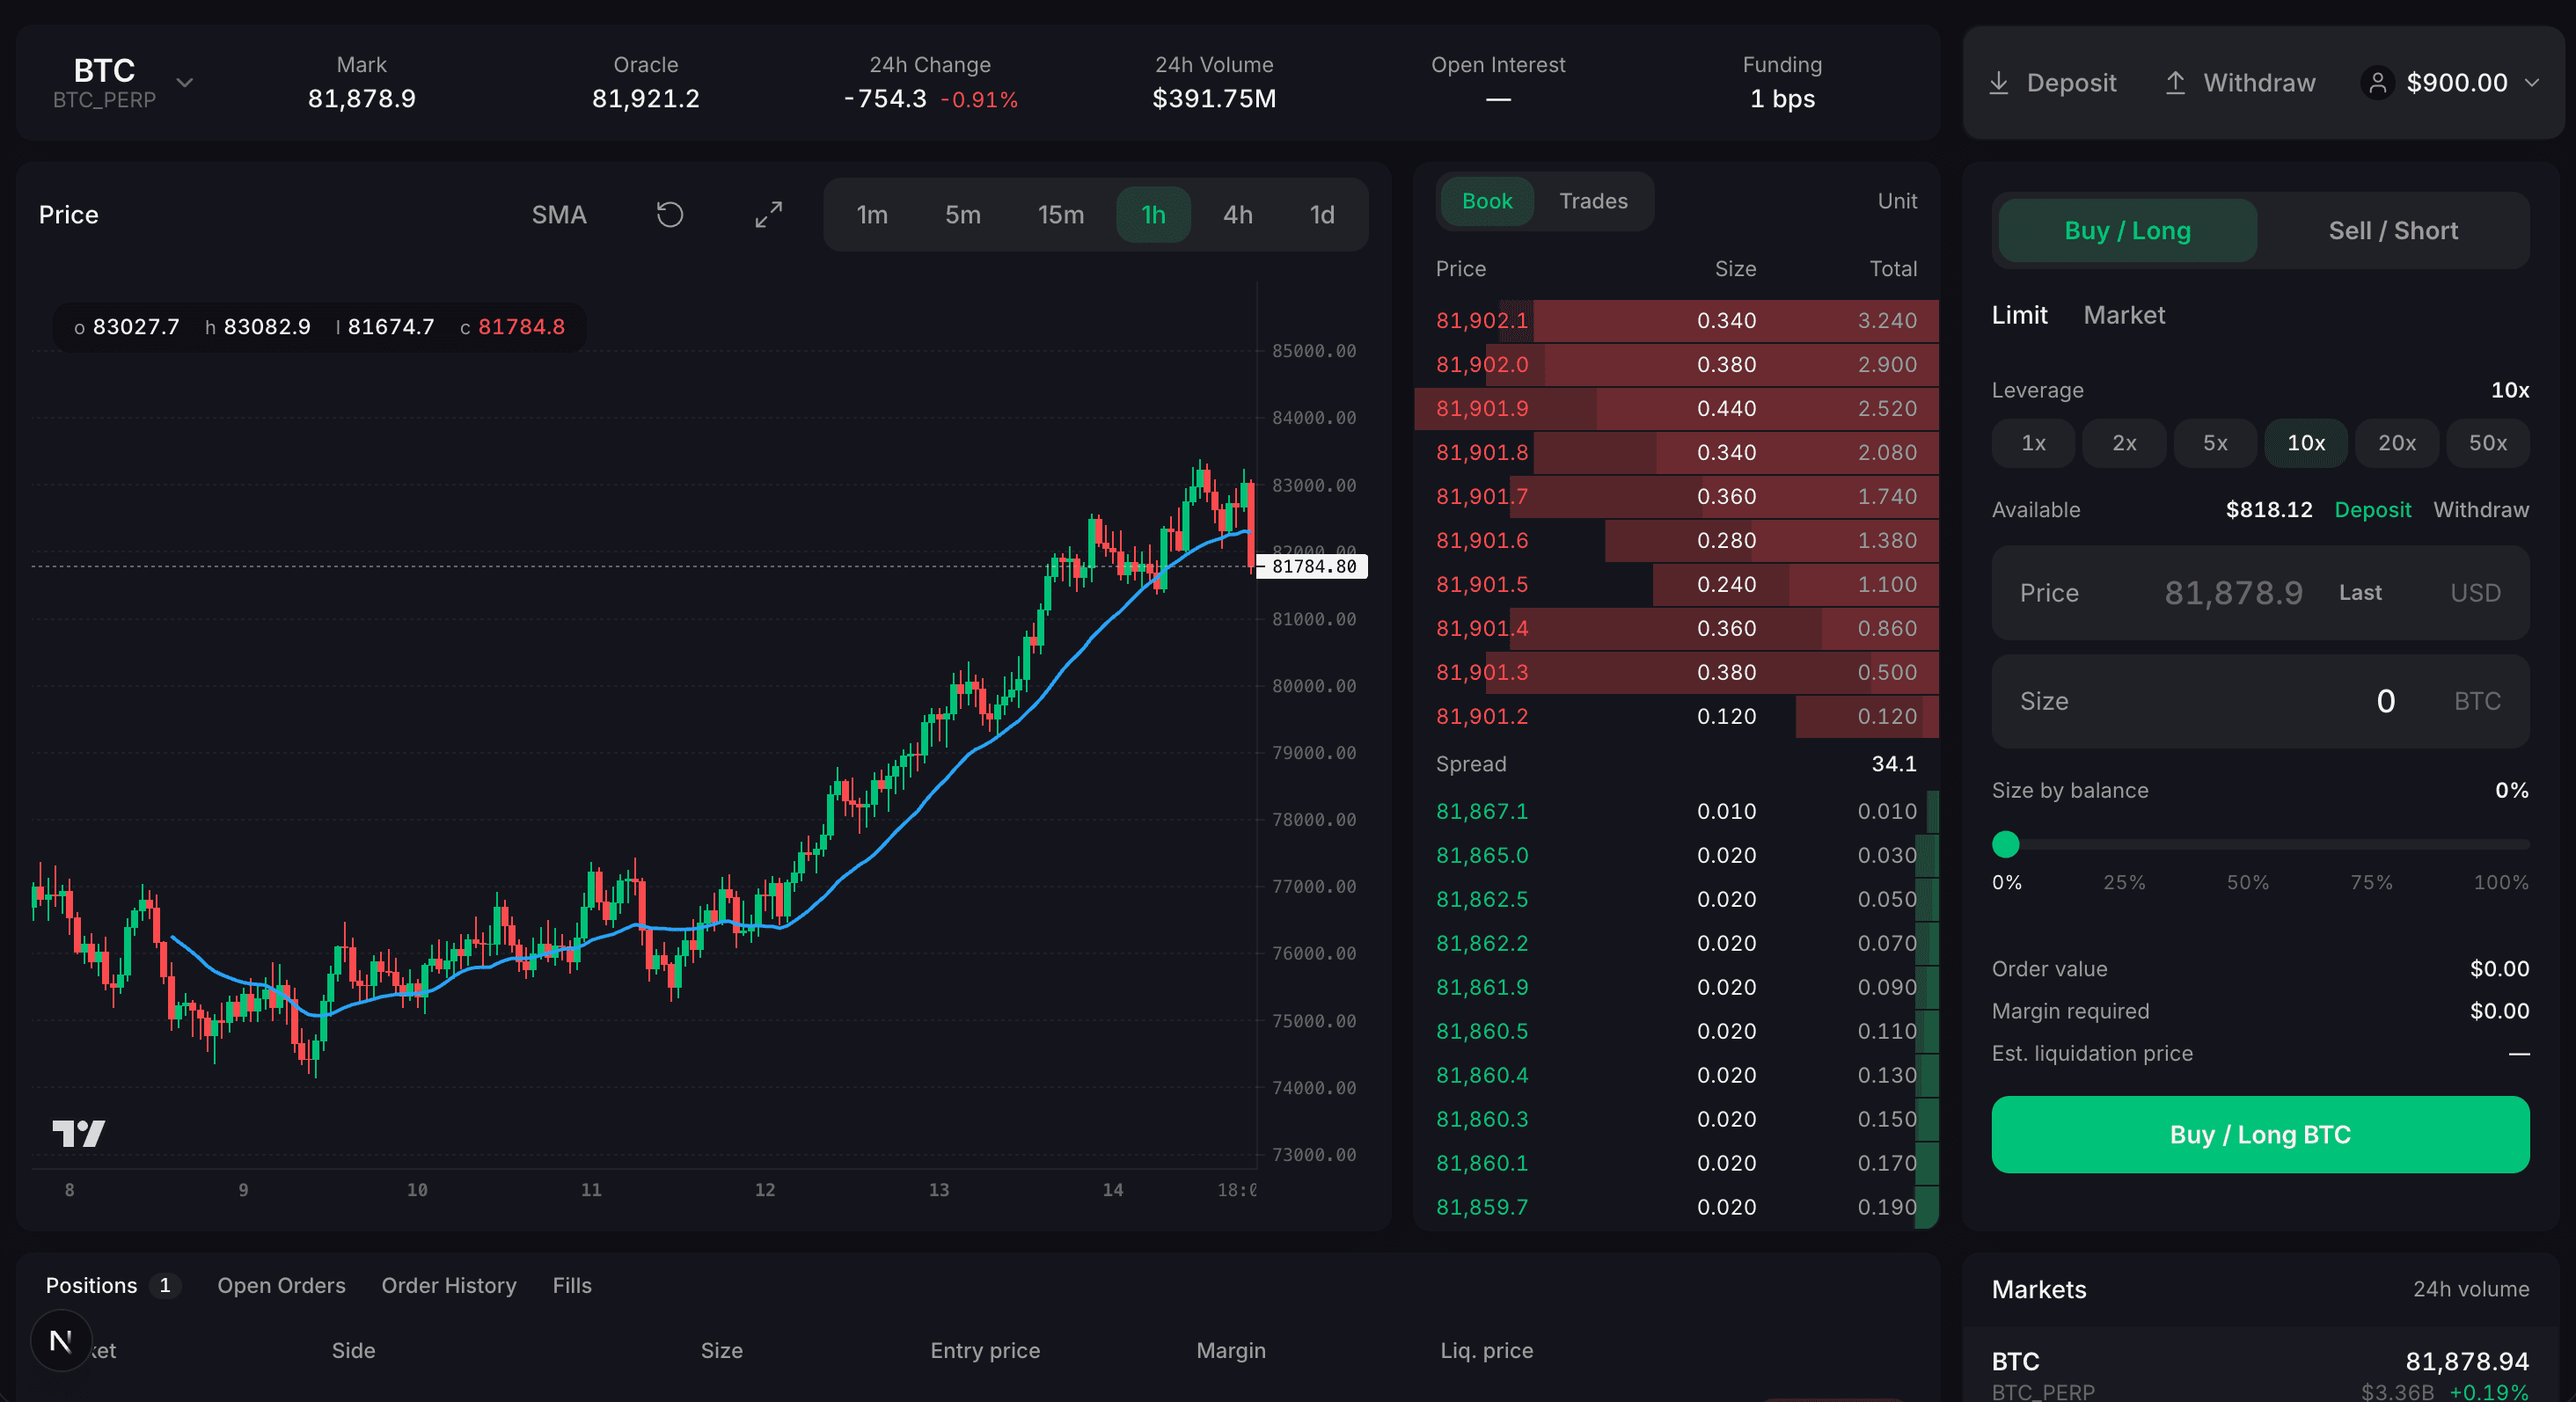Click the Deposit download-arrow icon in header
This screenshot has height=1402, width=2576.
coord(1998,82)
